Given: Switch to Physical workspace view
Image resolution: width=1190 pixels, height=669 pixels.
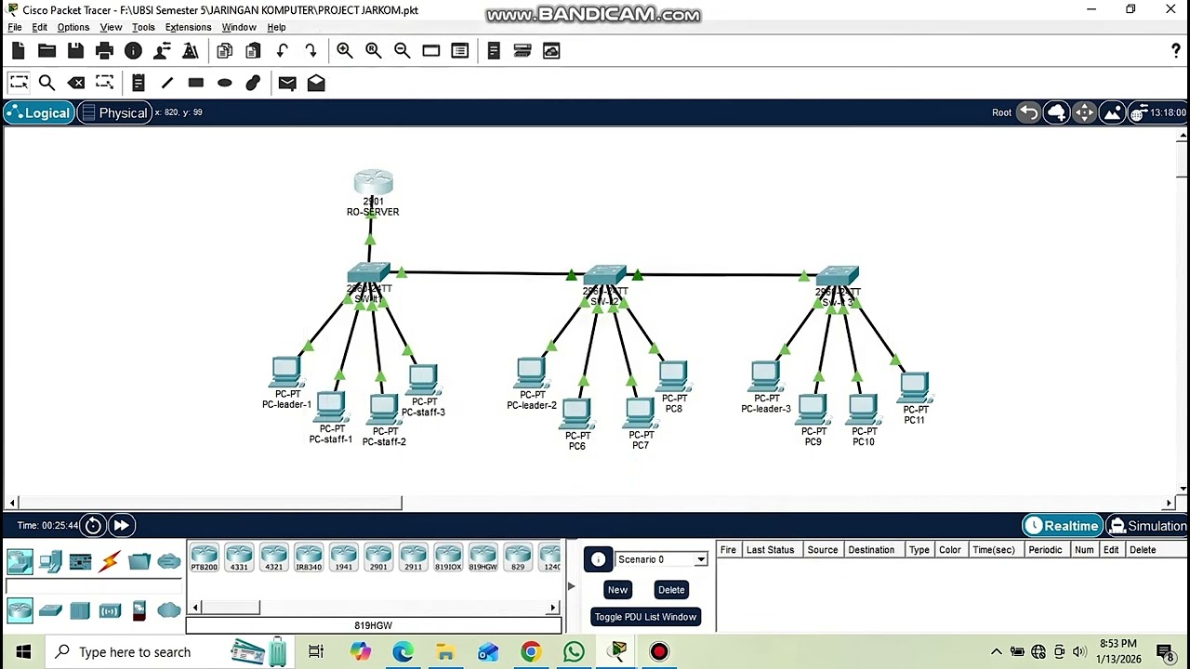Looking at the screenshot, I should tap(114, 112).
